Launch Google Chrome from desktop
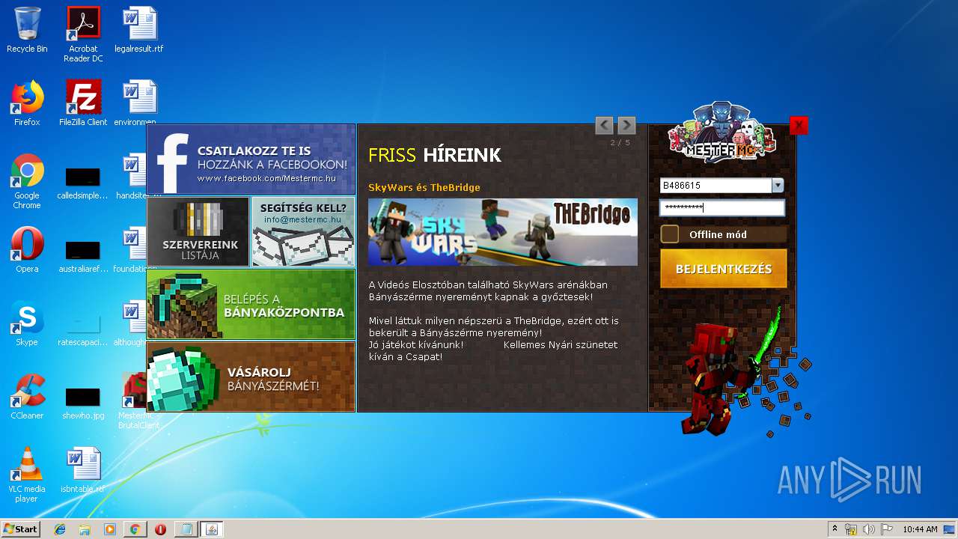The height and width of the screenshot is (539, 958). 27,181
